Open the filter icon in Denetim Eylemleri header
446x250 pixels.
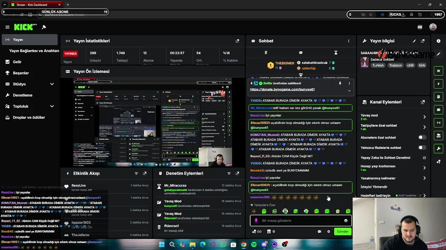(x=229, y=173)
